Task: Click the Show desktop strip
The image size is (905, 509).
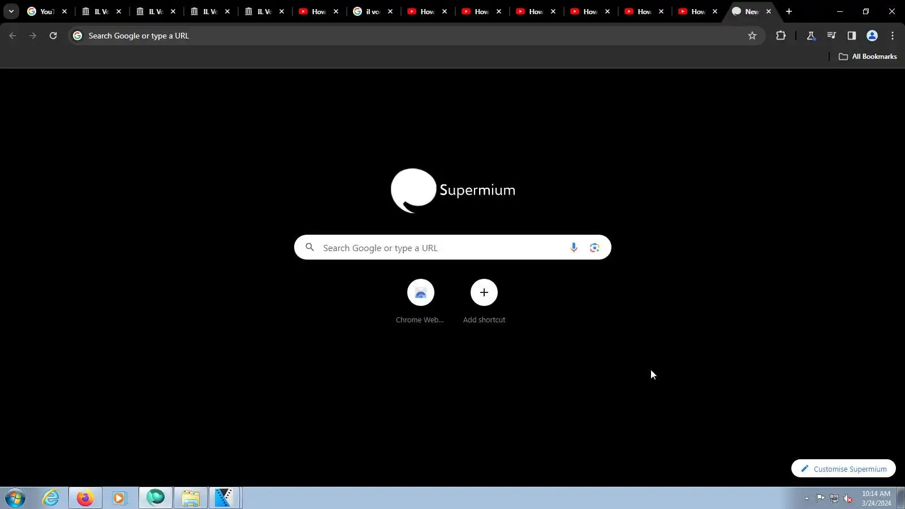Action: tap(901, 498)
